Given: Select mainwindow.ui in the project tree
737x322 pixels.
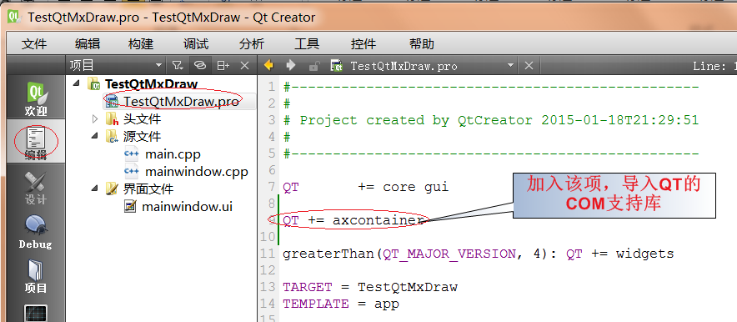Looking at the screenshot, I should 187,206.
